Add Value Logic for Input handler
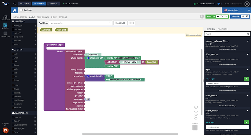This screenshot has width=251, height=135. point(246,79)
